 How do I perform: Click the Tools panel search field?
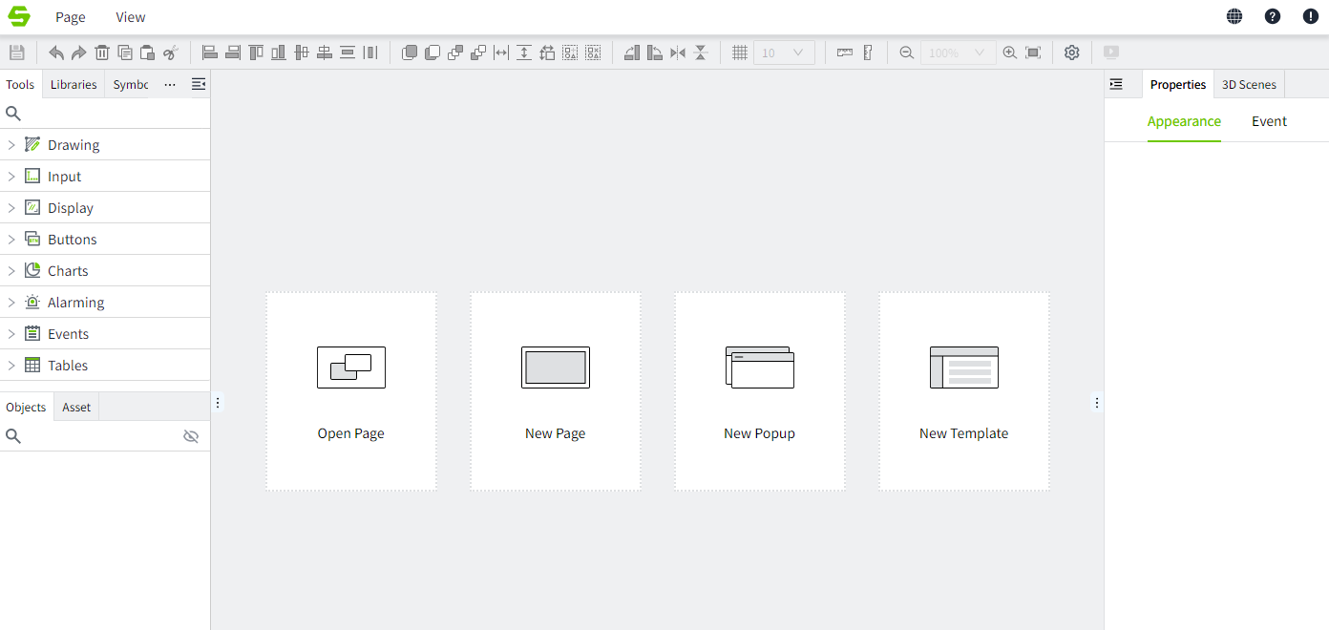click(110, 114)
